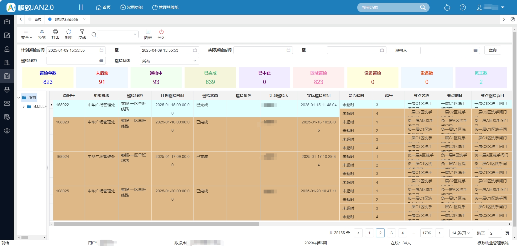Click the Preview eye icon
The width and height of the screenshot is (517, 246).
point(42,34)
